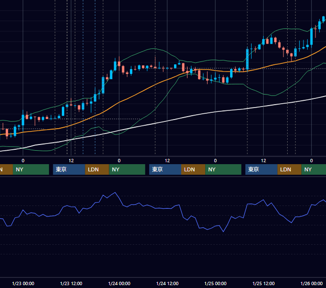
Task: Click the '1/23 00:00' time axis label
Action: tap(23, 283)
